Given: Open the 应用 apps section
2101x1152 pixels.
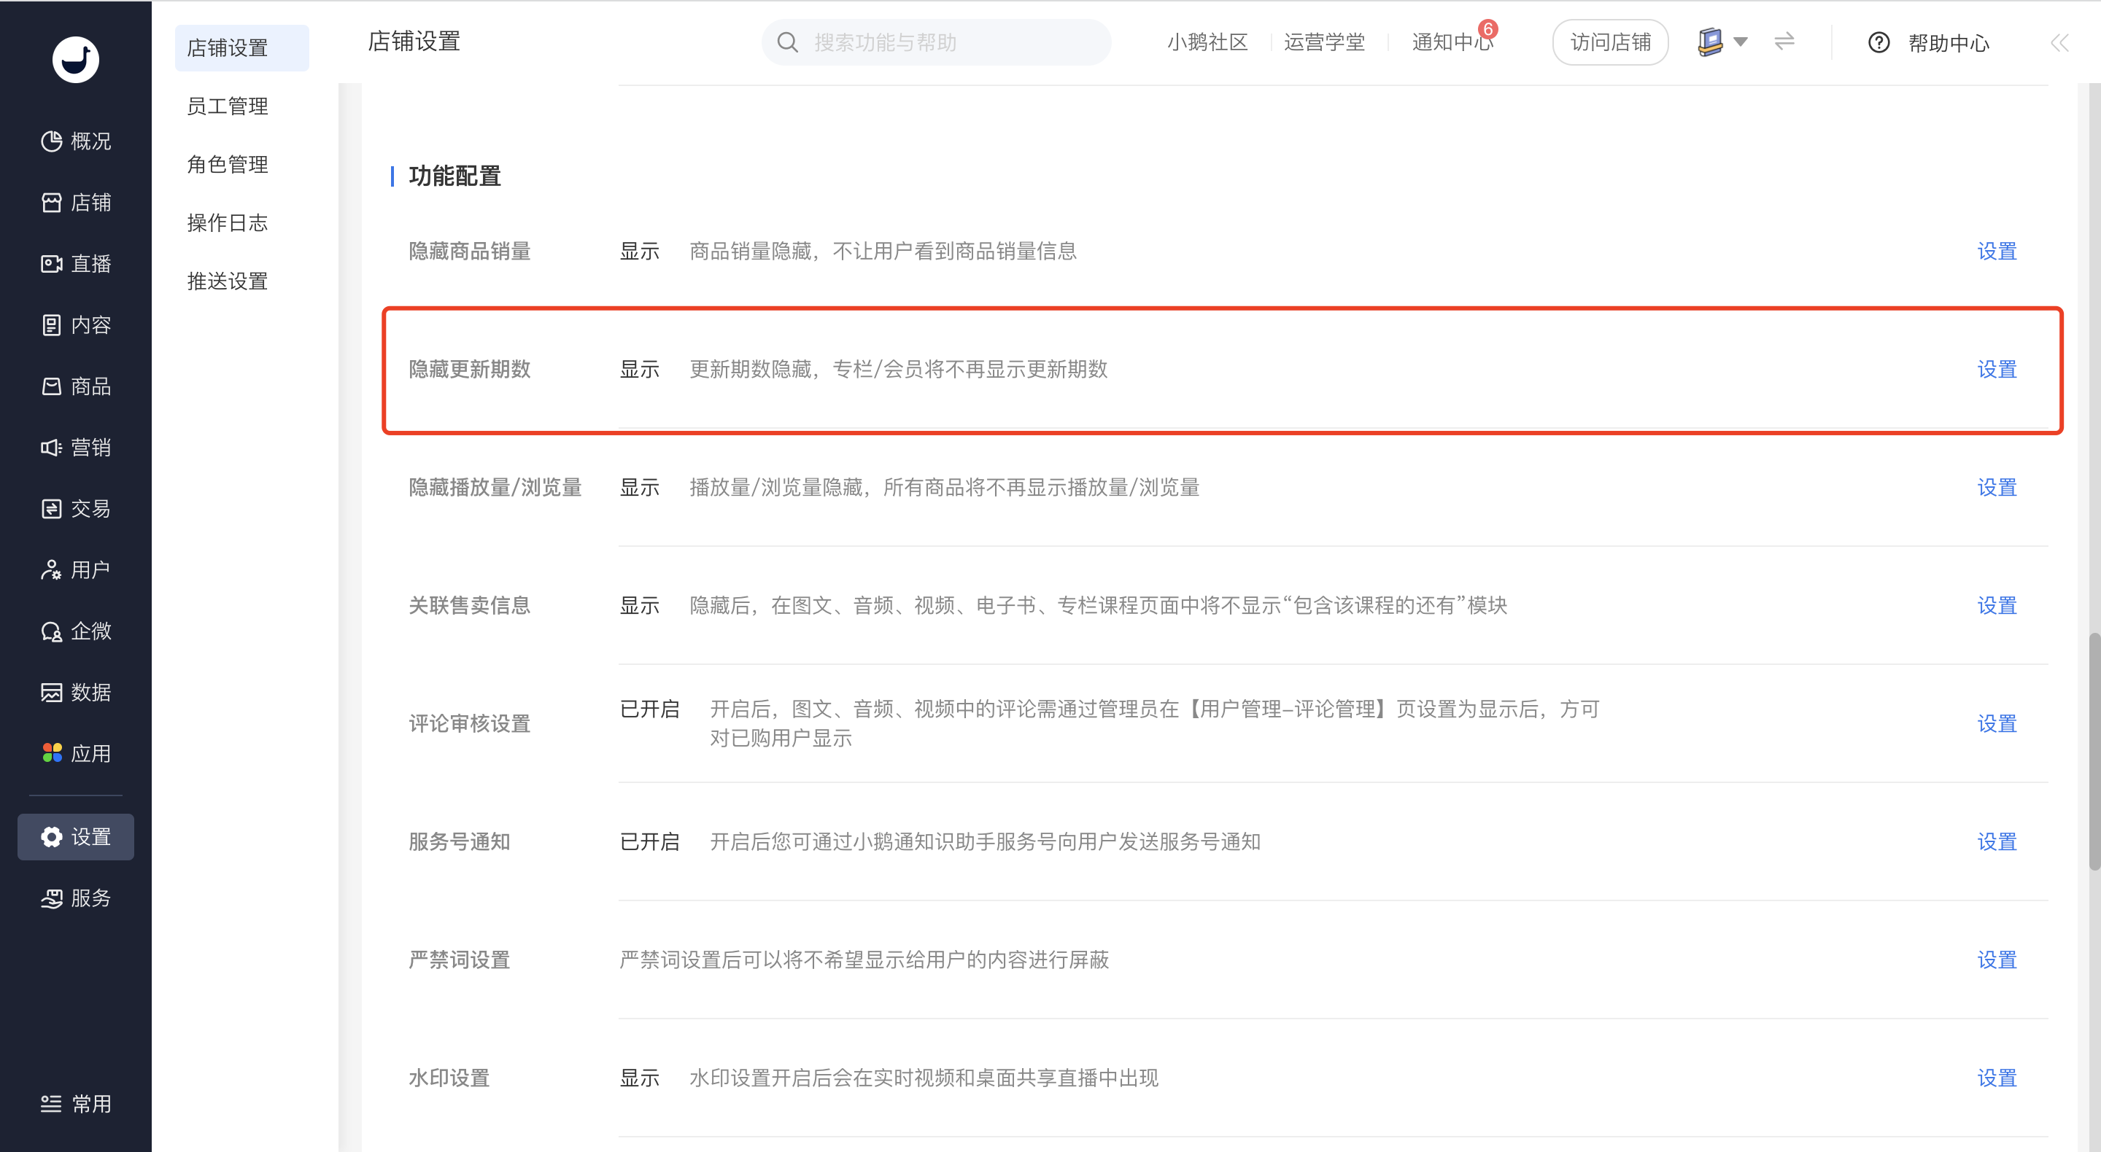Looking at the screenshot, I should tap(76, 752).
